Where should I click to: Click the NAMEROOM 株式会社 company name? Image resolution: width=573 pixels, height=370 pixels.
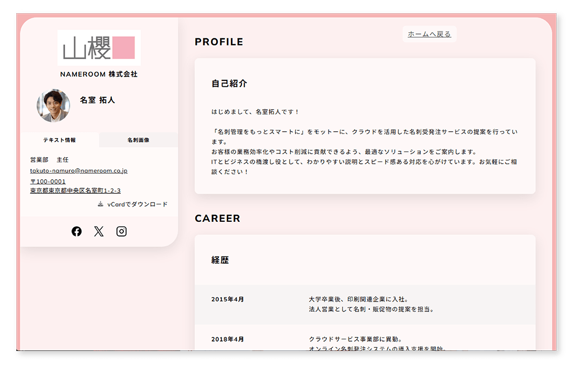[x=99, y=75]
